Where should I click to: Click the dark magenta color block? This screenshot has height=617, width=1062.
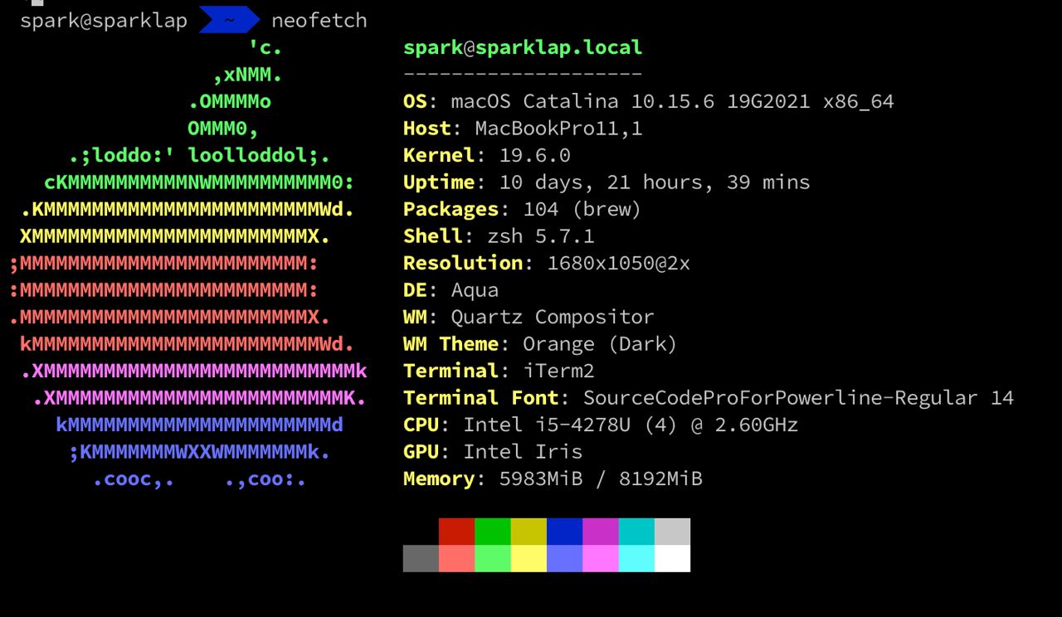(601, 532)
